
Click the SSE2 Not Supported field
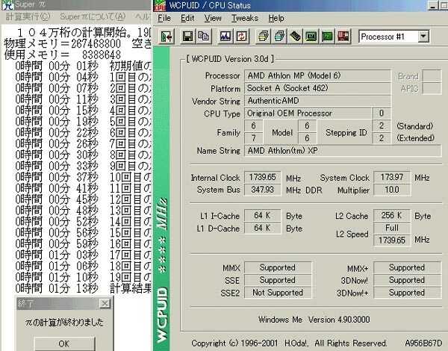click(x=278, y=293)
